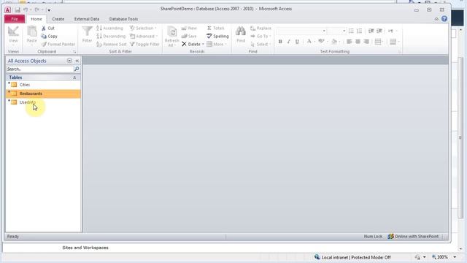Image resolution: width=467 pixels, height=263 pixels.
Task: Click Remove Sort
Action: 112,44
